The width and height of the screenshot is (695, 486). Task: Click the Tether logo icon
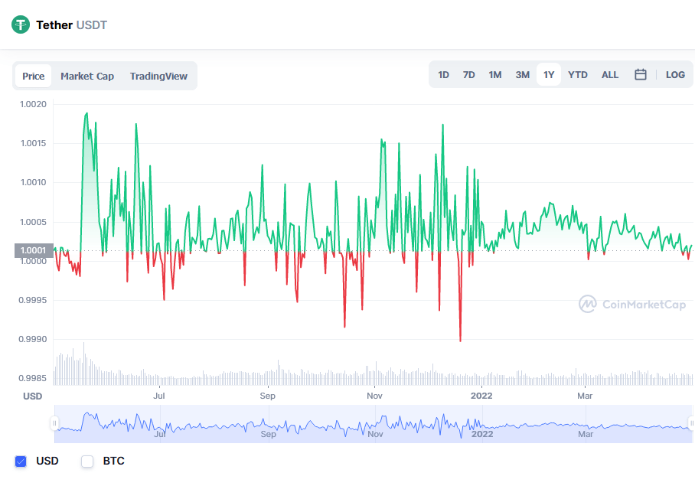[21, 24]
